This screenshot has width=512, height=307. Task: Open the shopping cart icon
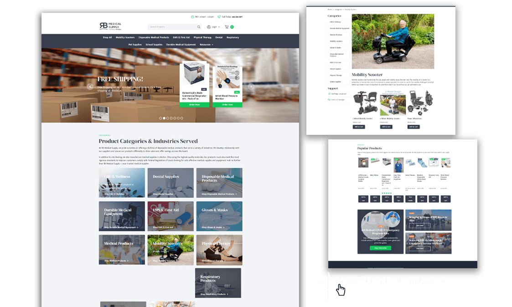pyautogui.click(x=227, y=27)
